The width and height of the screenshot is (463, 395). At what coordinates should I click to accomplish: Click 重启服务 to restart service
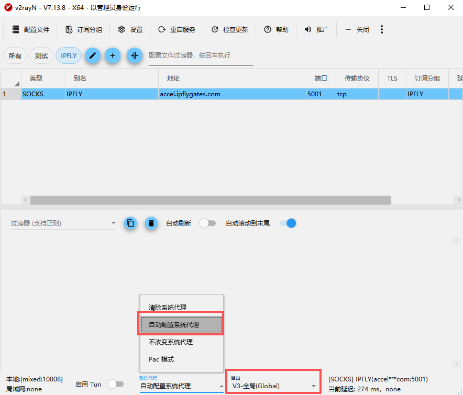point(177,30)
